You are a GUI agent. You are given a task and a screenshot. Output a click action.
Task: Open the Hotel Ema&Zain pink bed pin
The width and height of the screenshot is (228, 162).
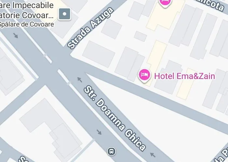(x=144, y=75)
